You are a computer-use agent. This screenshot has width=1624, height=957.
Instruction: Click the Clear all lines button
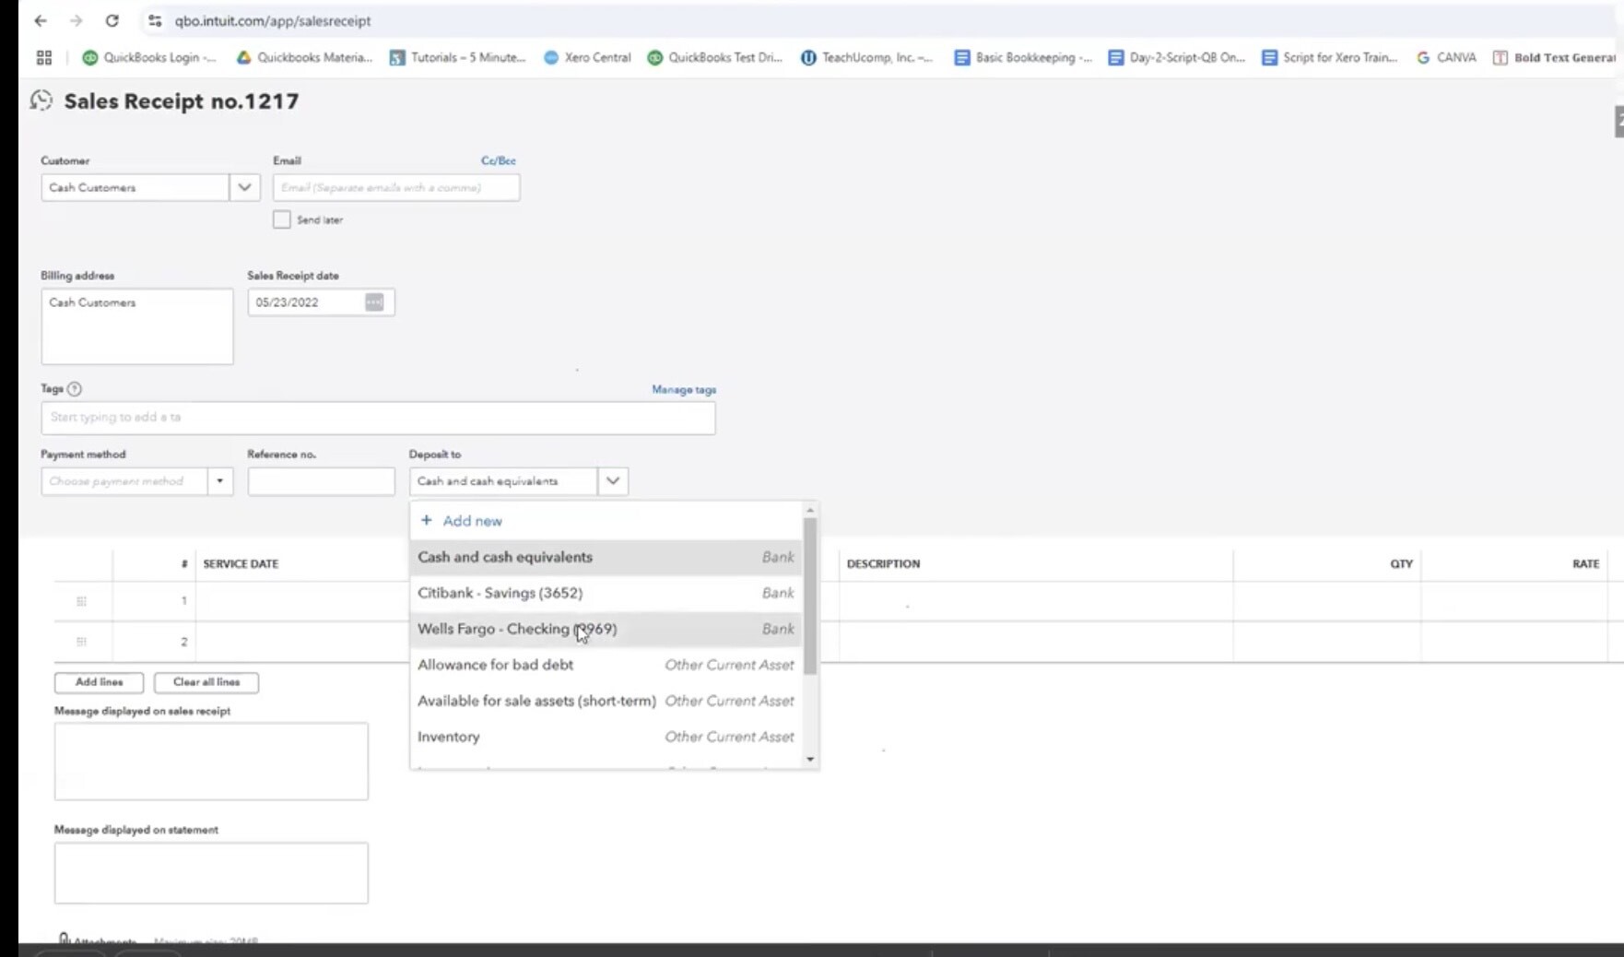pos(206,682)
